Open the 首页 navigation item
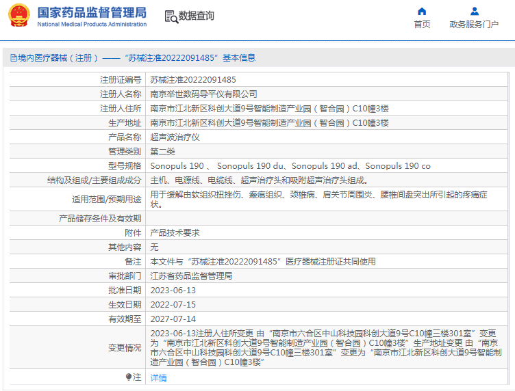This screenshot has width=515, height=391. click(422, 25)
